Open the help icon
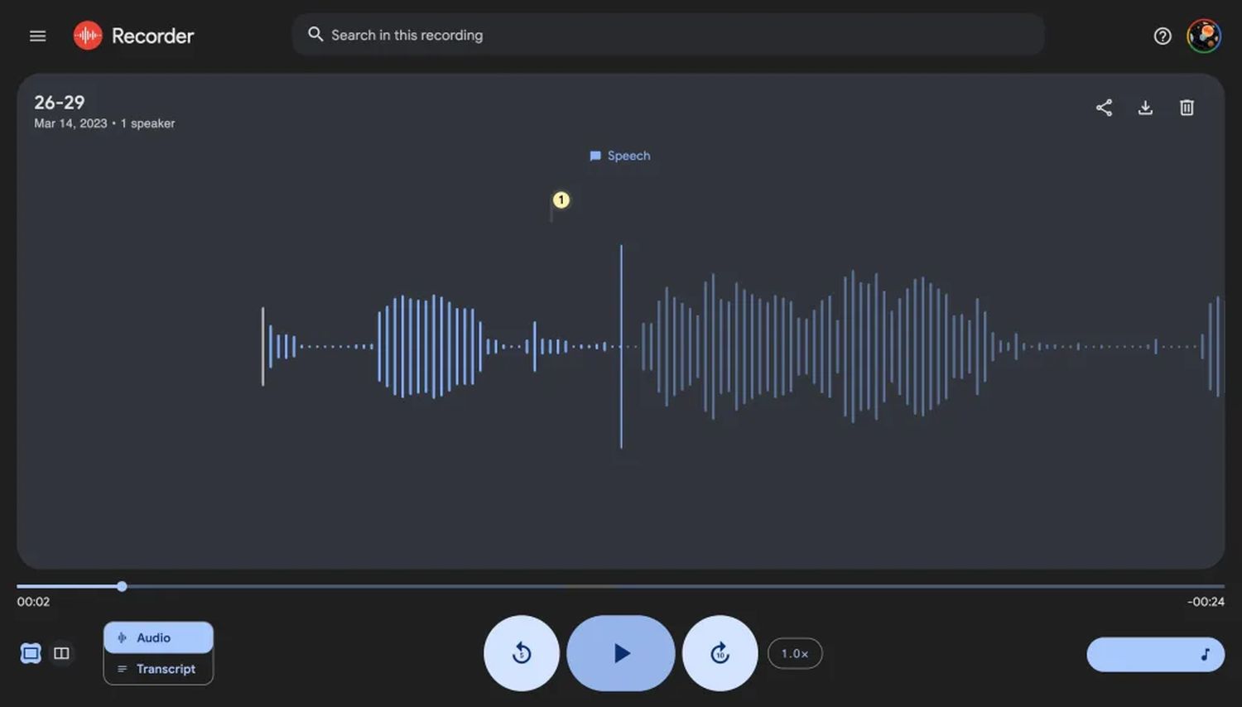Screen dimensions: 1242x707 (x=1163, y=36)
